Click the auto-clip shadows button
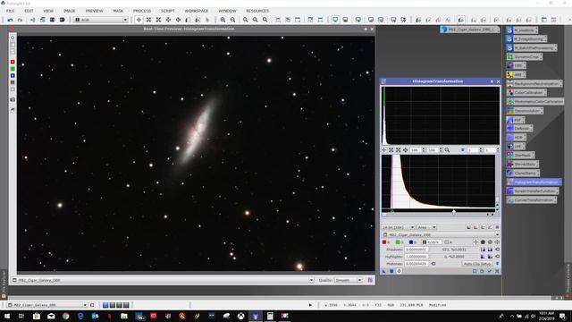Image resolution: width=572 pixels, height=322 pixels. (490, 250)
